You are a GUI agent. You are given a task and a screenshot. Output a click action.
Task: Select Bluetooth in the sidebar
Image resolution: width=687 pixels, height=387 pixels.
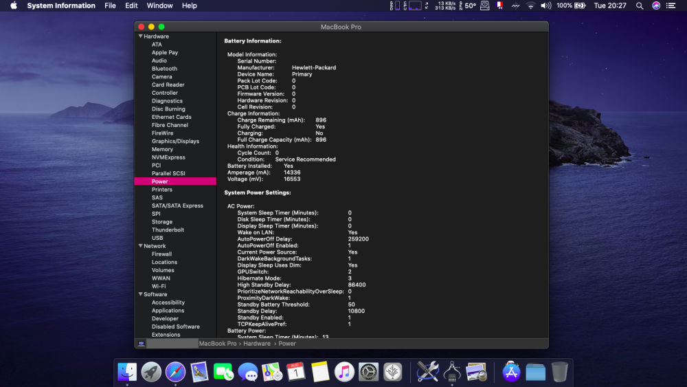click(x=164, y=69)
